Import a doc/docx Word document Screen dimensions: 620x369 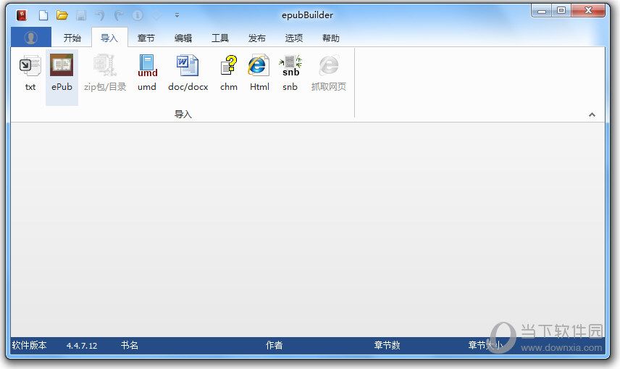pos(188,75)
